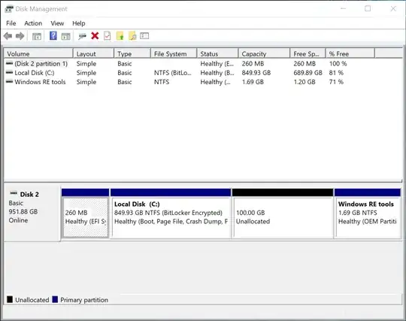Select the Windows RE tools volume row
Screen dimensions: 406x321
click(203, 82)
